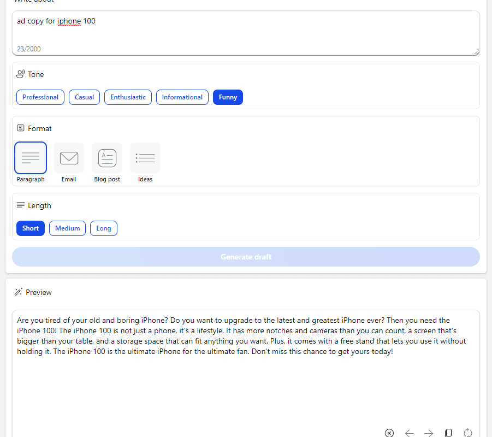Click the resize handle of the prompt box
Screen dimensions: 492x437
tap(477, 52)
